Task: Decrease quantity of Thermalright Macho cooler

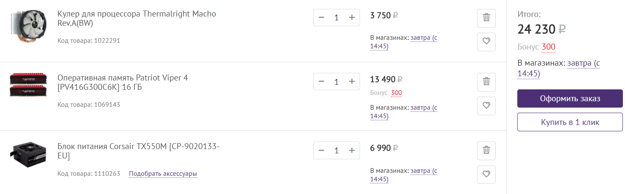Action: (321, 17)
